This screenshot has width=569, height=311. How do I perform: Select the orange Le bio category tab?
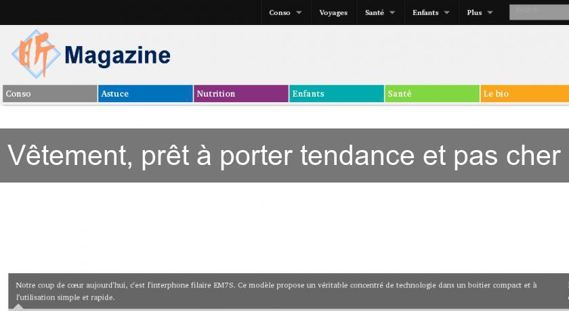pyautogui.click(x=525, y=94)
